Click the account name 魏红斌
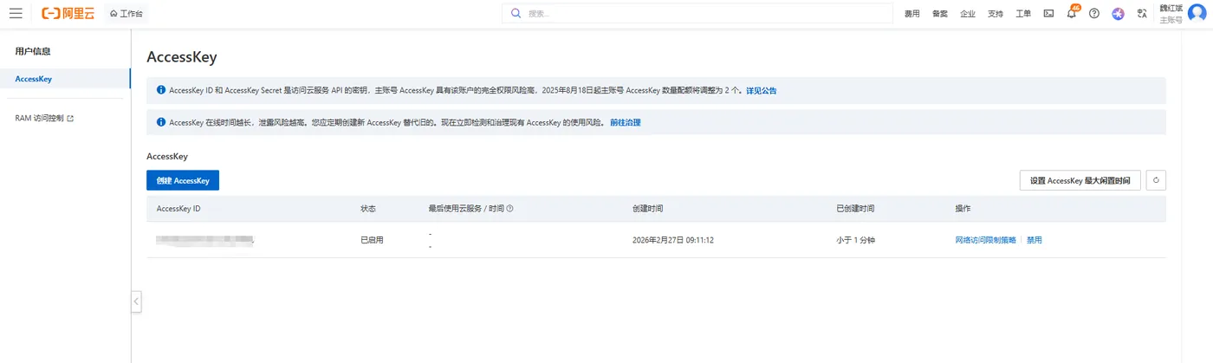1213x363 pixels. pyautogui.click(x=1171, y=8)
